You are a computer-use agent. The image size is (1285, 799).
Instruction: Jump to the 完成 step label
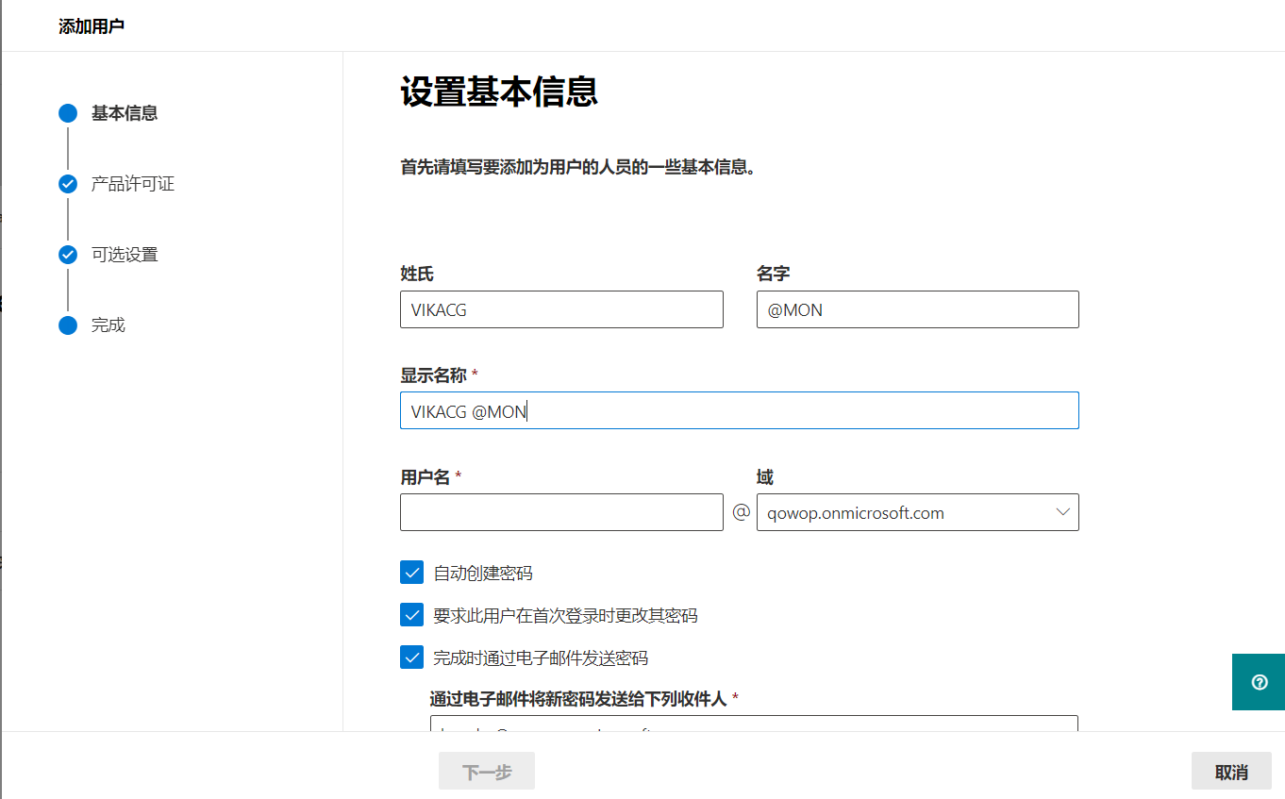108,325
